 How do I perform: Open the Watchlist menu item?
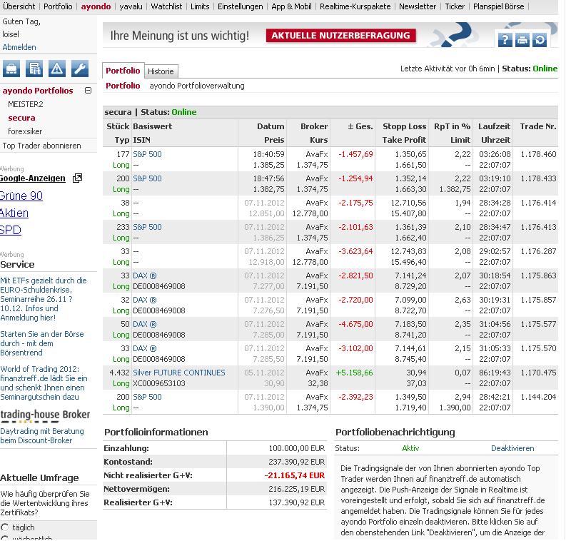166,6
